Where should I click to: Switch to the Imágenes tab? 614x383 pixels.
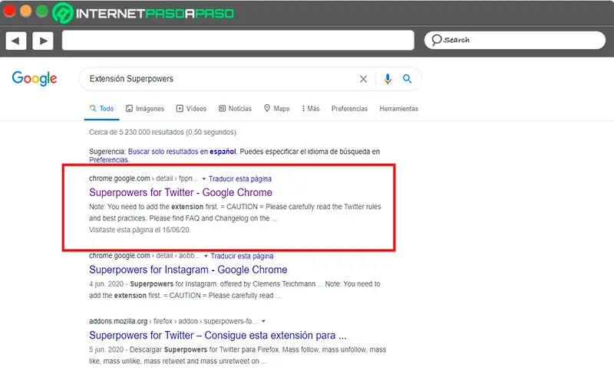click(145, 109)
